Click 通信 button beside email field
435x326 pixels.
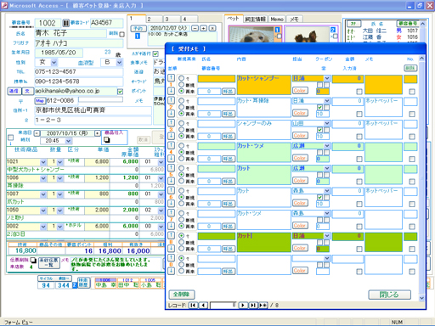pos(14,91)
